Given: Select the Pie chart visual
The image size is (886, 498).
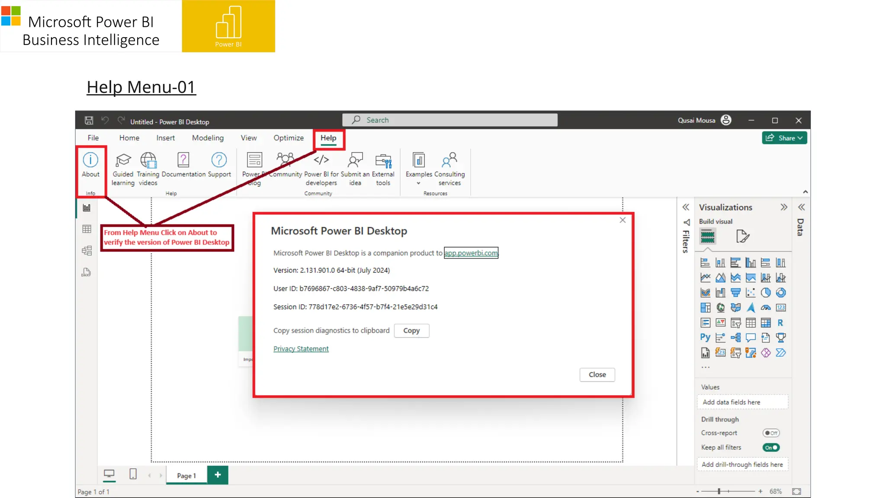Looking at the screenshot, I should (x=766, y=293).
